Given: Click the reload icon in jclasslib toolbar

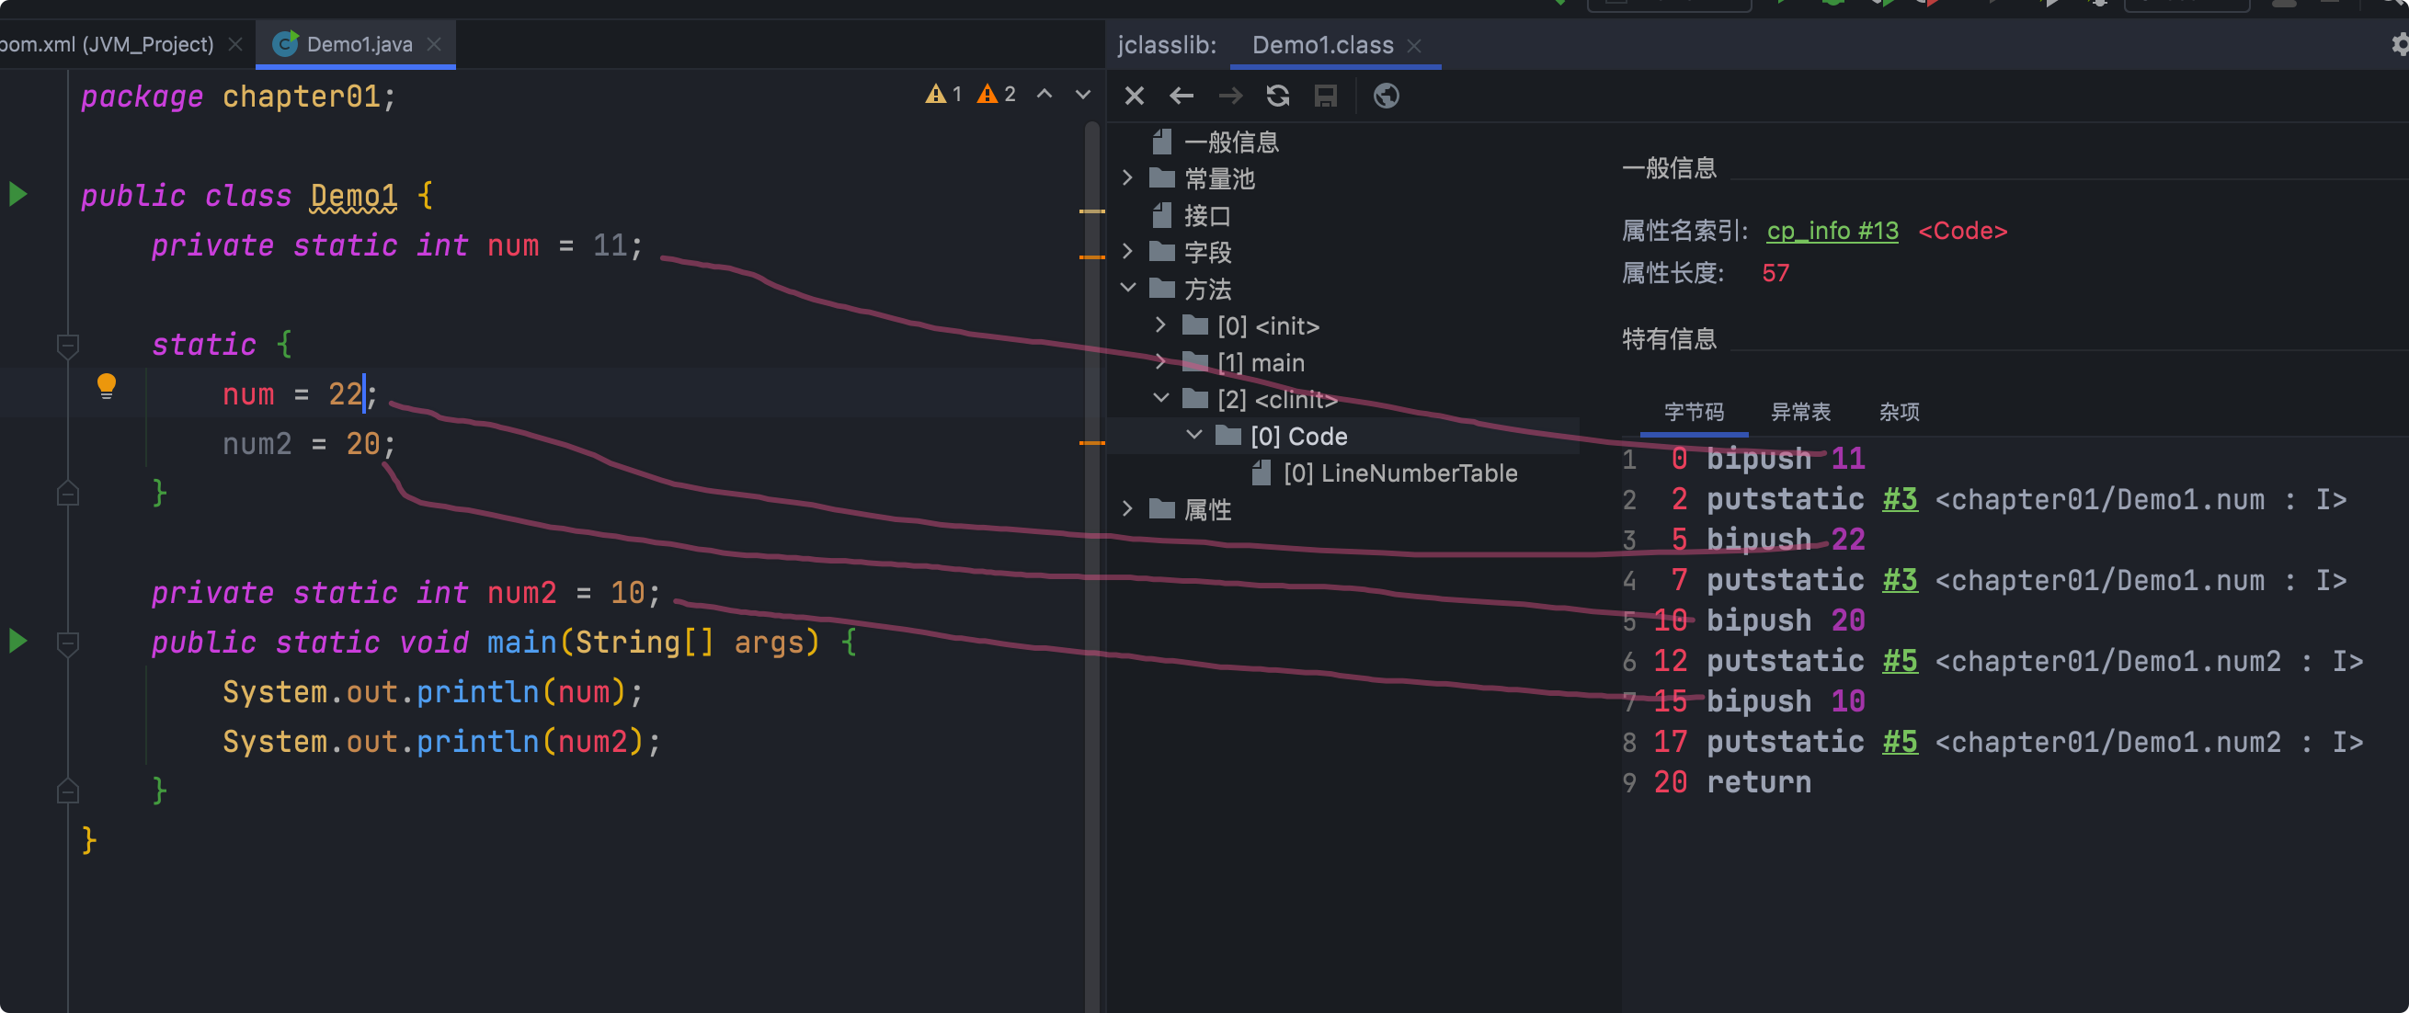Looking at the screenshot, I should point(1277,96).
